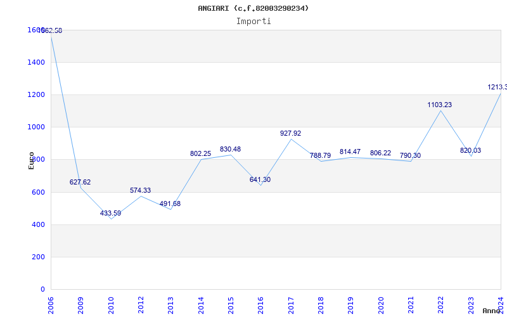Select data value 491.68

point(170,204)
